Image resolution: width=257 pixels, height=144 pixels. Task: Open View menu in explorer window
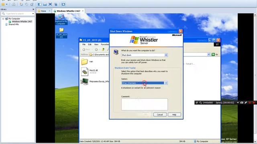pyautogui.click(x=96, y=44)
